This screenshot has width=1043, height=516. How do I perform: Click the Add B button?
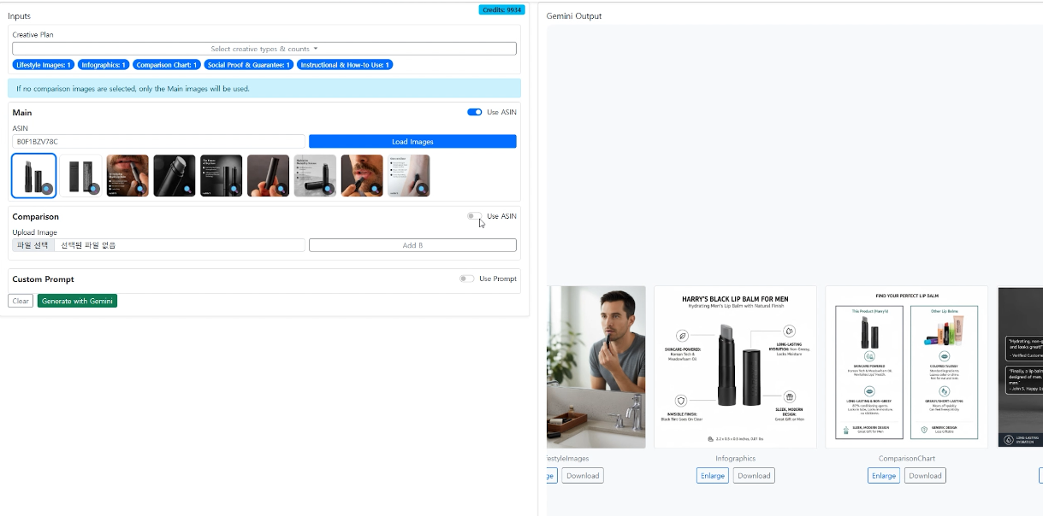tap(412, 245)
